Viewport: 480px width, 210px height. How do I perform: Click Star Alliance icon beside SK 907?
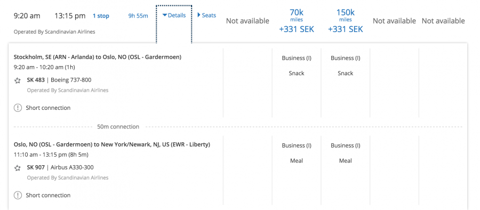(x=18, y=168)
